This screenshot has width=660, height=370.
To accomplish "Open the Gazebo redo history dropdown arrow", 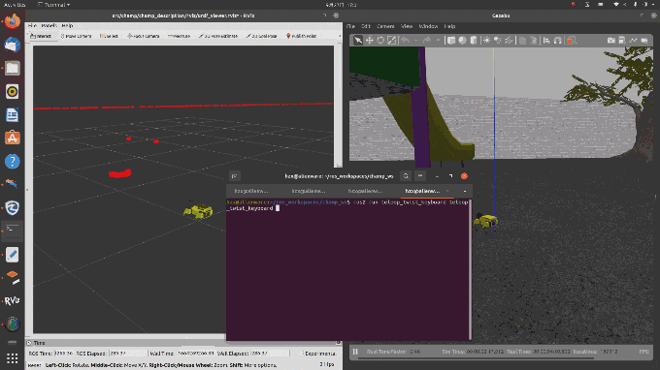I will (438, 41).
